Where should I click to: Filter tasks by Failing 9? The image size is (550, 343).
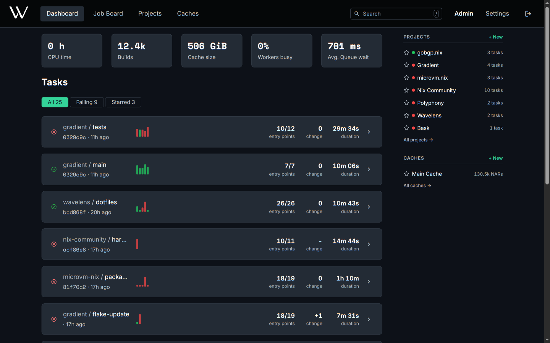(87, 102)
